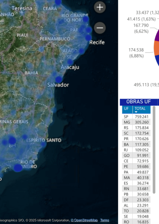The height and width of the screenshot is (224, 159).
Task: Click the OBRAS UF table title
Action: (138, 102)
